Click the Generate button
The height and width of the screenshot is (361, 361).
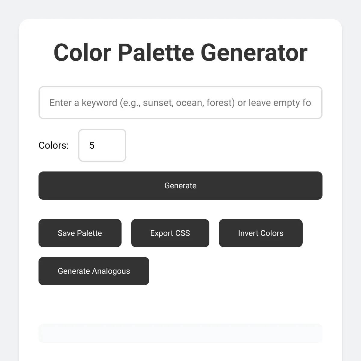click(x=180, y=186)
